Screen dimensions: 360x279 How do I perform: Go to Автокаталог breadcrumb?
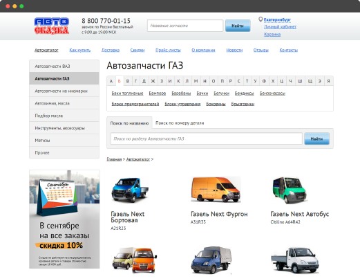[138, 159]
